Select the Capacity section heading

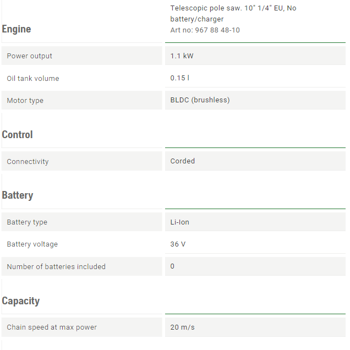[20, 301]
